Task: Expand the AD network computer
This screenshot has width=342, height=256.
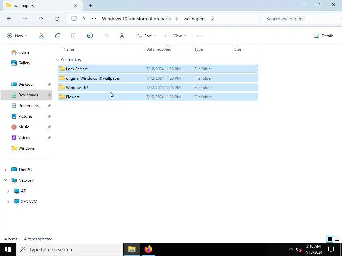Action: 8,191
